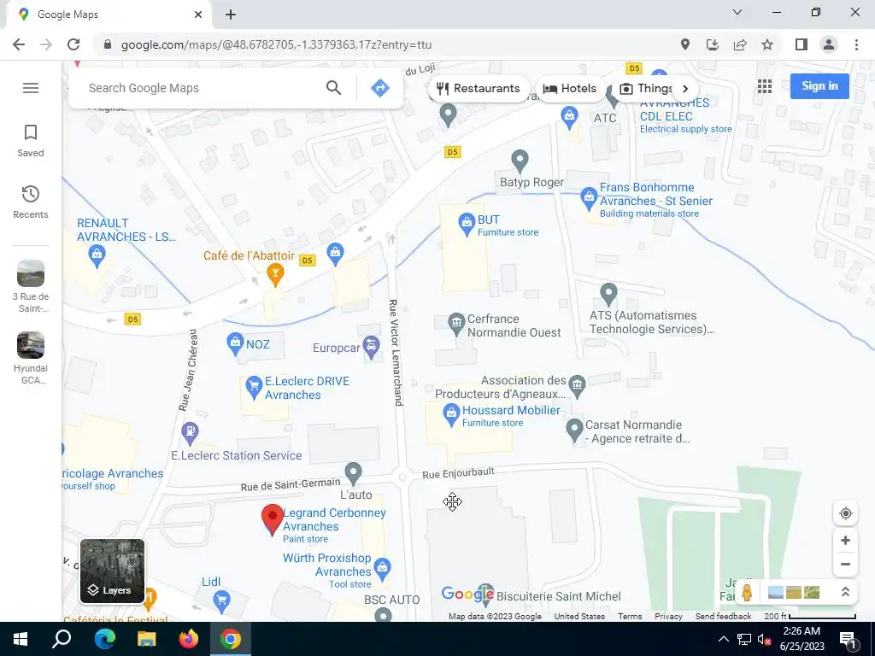
Task: Switch map view using Layers thumbnail
Action: (112, 571)
